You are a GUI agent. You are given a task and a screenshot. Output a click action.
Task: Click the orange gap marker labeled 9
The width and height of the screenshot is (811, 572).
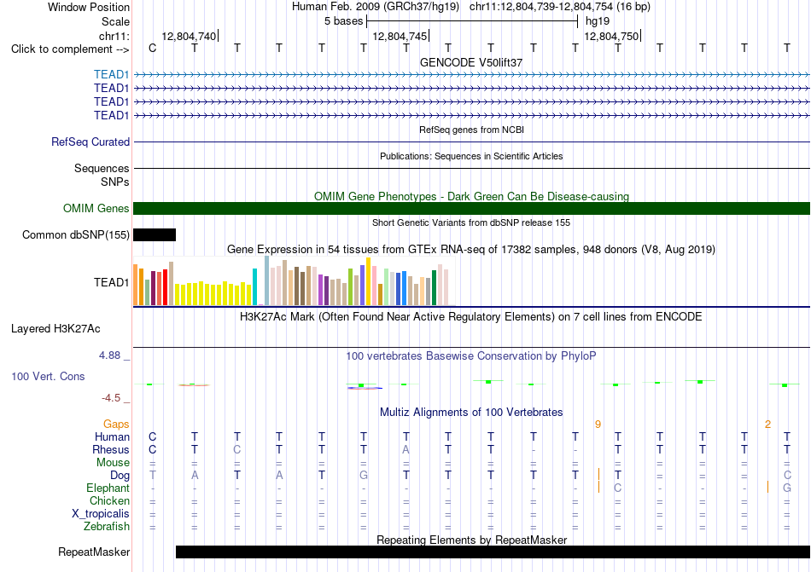[x=598, y=425]
